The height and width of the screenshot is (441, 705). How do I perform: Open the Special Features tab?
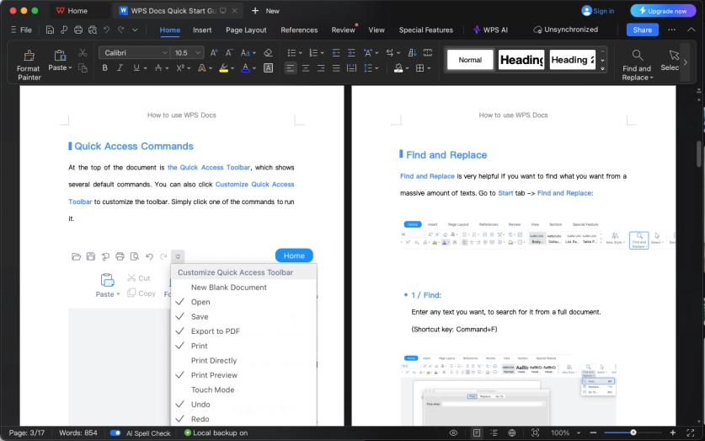[x=426, y=30]
